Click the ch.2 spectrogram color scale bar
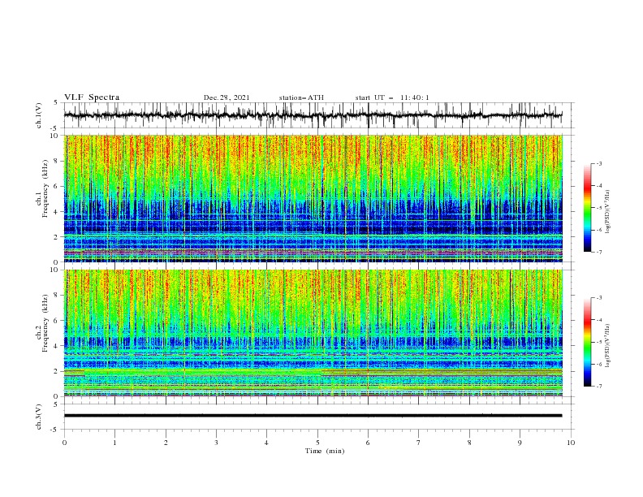This screenshot has width=643, height=497. (x=587, y=342)
